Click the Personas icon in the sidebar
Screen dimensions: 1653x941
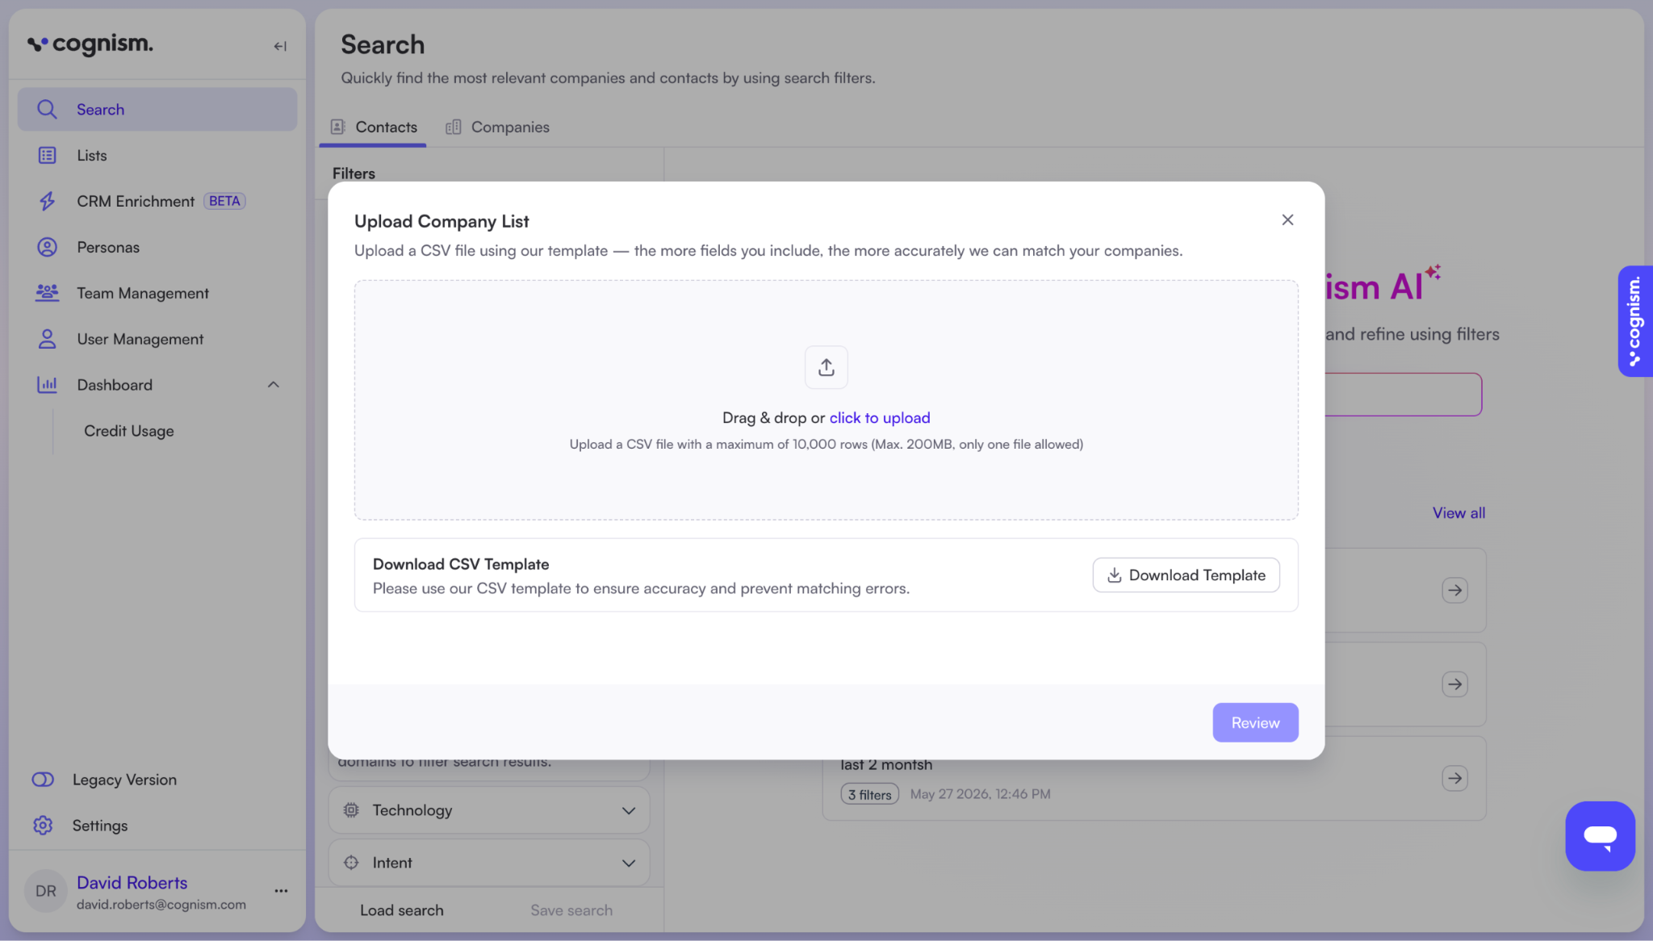pyautogui.click(x=47, y=247)
